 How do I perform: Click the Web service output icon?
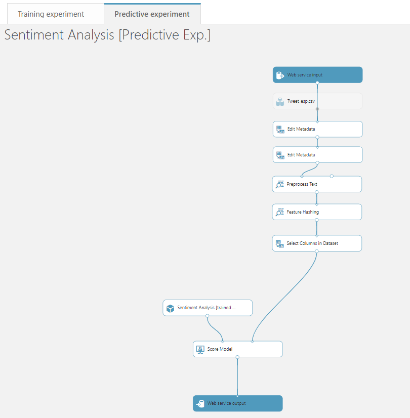(200, 404)
